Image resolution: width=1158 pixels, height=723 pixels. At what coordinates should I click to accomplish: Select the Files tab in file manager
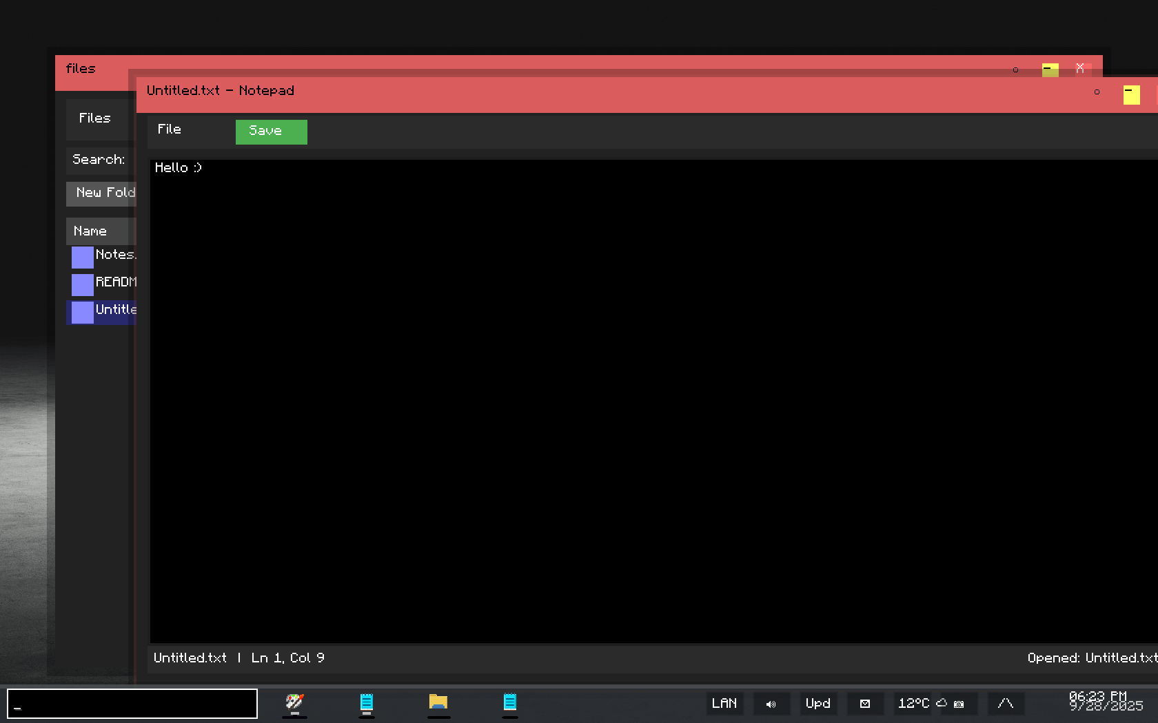[x=95, y=118]
